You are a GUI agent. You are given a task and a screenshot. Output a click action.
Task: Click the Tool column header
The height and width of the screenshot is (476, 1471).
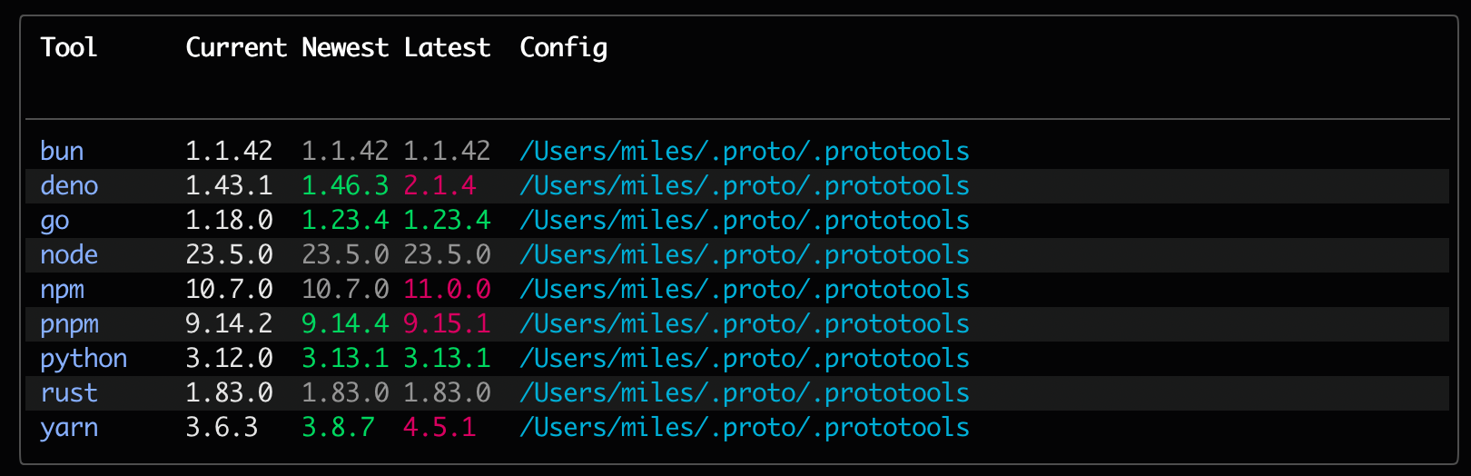69,47
